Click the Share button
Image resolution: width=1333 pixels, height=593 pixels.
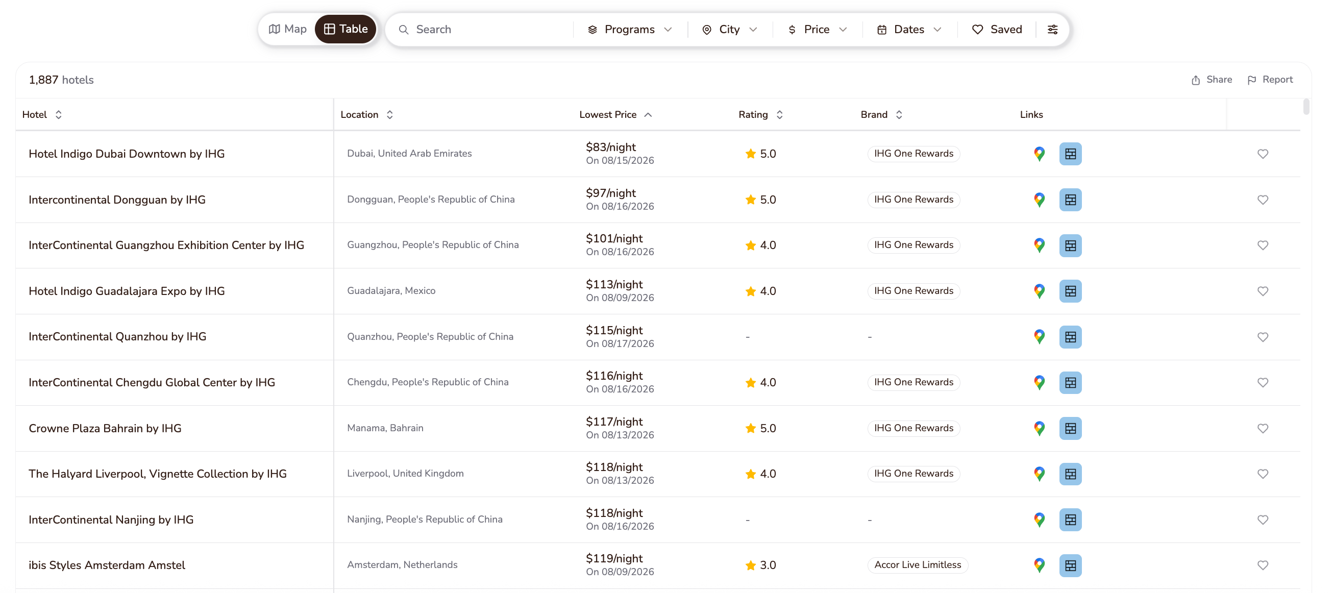[x=1212, y=80]
